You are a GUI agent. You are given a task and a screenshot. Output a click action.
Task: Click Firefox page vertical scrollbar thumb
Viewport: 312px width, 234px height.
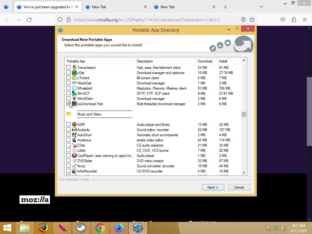coord(309,112)
